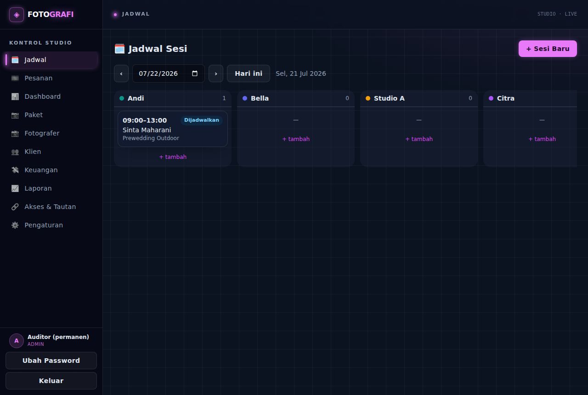This screenshot has height=395, width=588.
Task: Open the Keuangan section
Action: coord(51,170)
